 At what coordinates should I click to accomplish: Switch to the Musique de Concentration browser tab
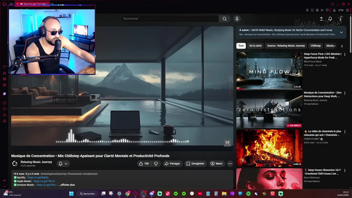32,4
